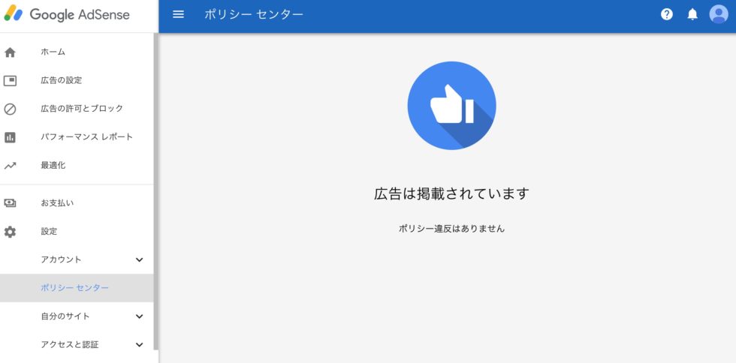Click the home icon in sidebar
The height and width of the screenshot is (363, 736).
click(10, 52)
